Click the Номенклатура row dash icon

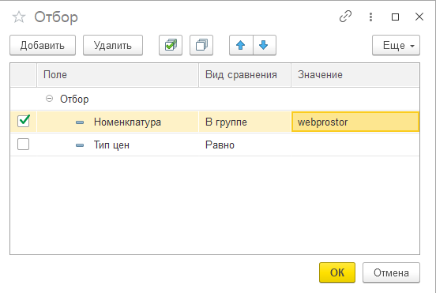tap(80, 122)
